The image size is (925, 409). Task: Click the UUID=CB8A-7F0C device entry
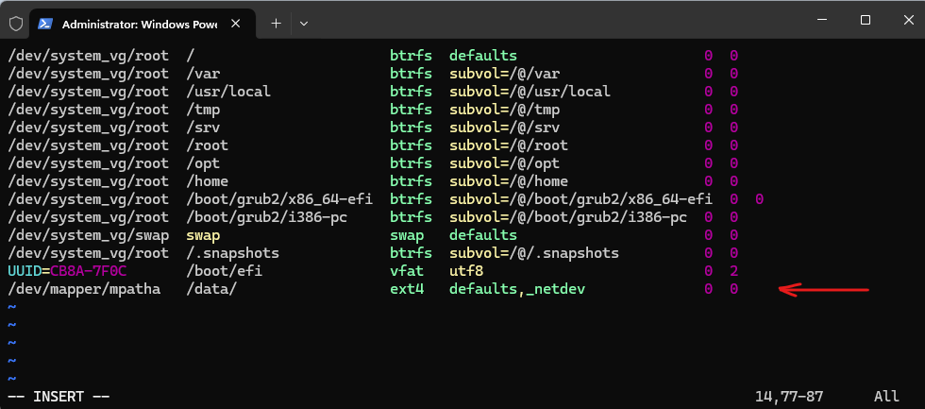[68, 271]
